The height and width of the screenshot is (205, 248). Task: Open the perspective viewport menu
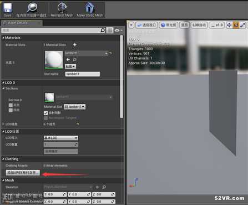146,25
